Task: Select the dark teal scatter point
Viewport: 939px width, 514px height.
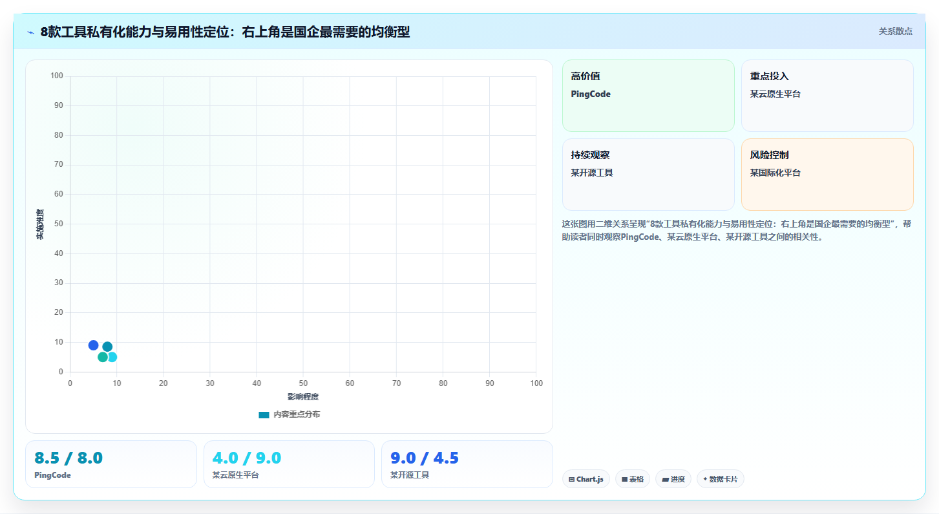Action: pyautogui.click(x=107, y=347)
